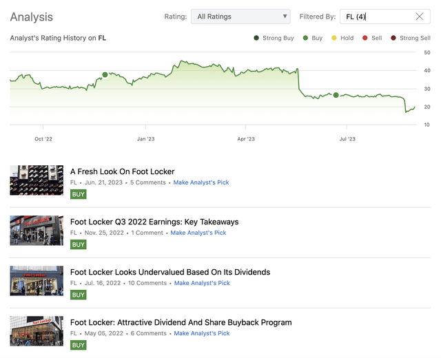Make Analyst's Pick for Jul. 16, 2022 article
The height and width of the screenshot is (358, 441).
tap(202, 283)
